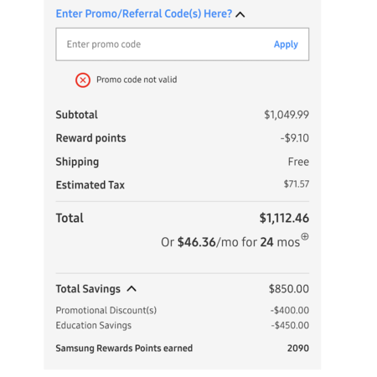Viewport: 377px width, 377px height.
Task: Click the Subtotal amount $1,049.99
Action: click(x=287, y=115)
